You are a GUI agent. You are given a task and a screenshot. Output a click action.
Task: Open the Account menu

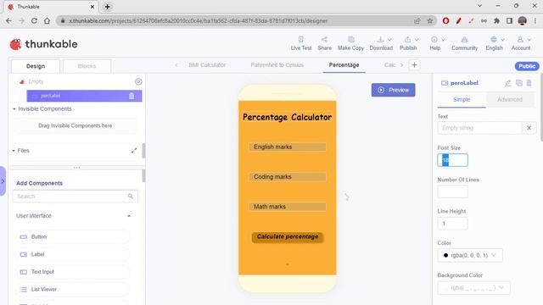tap(521, 43)
